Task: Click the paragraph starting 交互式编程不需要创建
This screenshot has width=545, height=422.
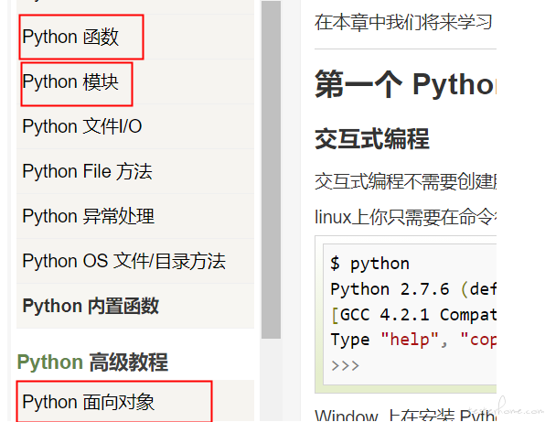Action: pyautogui.click(x=406, y=181)
